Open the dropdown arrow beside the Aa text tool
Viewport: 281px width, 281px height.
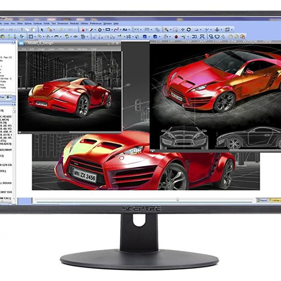pos(129,30)
